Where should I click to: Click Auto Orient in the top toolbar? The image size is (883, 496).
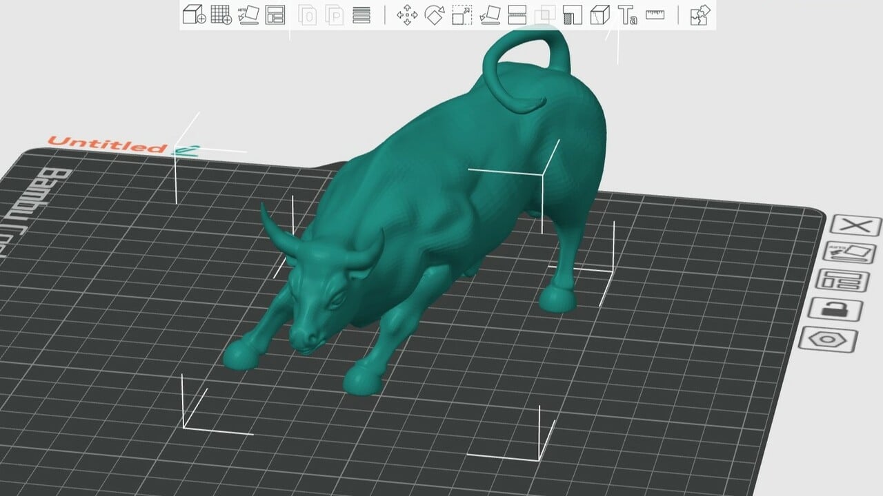[x=248, y=14]
